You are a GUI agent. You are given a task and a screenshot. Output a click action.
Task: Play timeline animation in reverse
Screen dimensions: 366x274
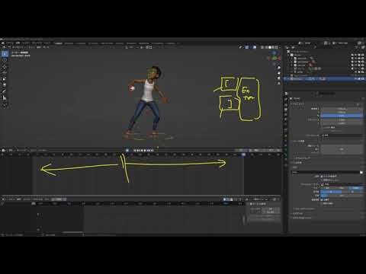pyautogui.click(x=142, y=151)
